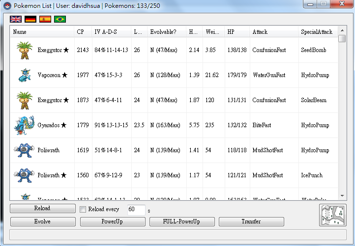Click SeedBomb special attack cell
The height and width of the screenshot is (246, 355).
(314, 50)
